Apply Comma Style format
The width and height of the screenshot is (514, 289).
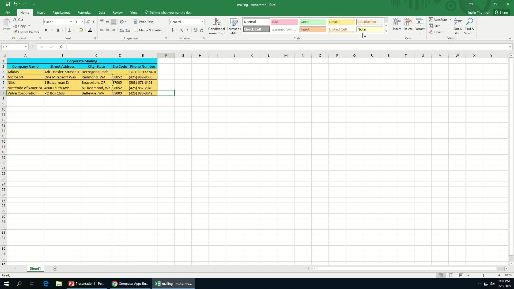[x=187, y=30]
